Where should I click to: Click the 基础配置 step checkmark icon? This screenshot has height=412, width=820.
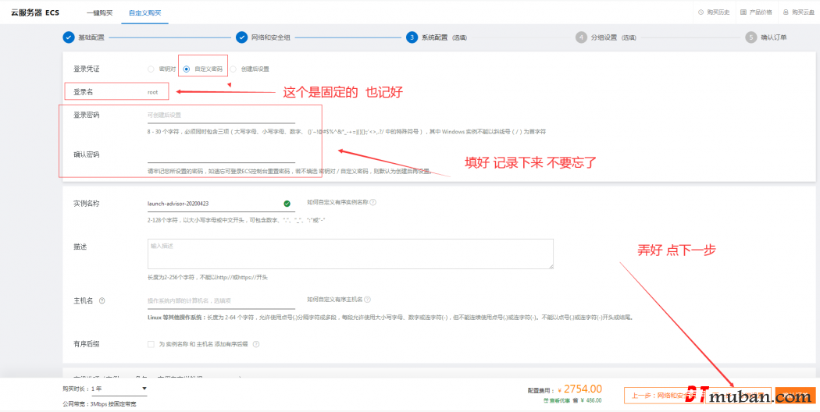pos(69,37)
